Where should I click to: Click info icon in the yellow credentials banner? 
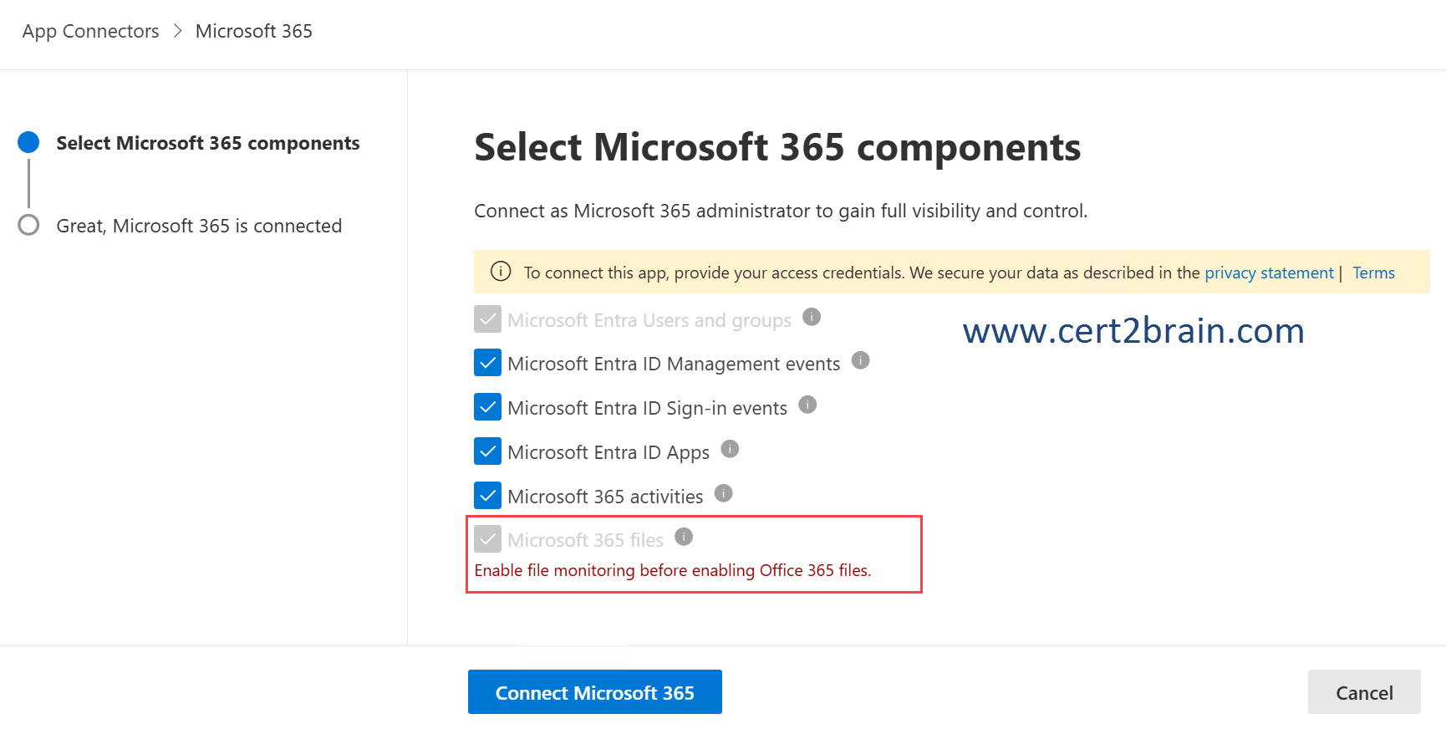[501, 272]
